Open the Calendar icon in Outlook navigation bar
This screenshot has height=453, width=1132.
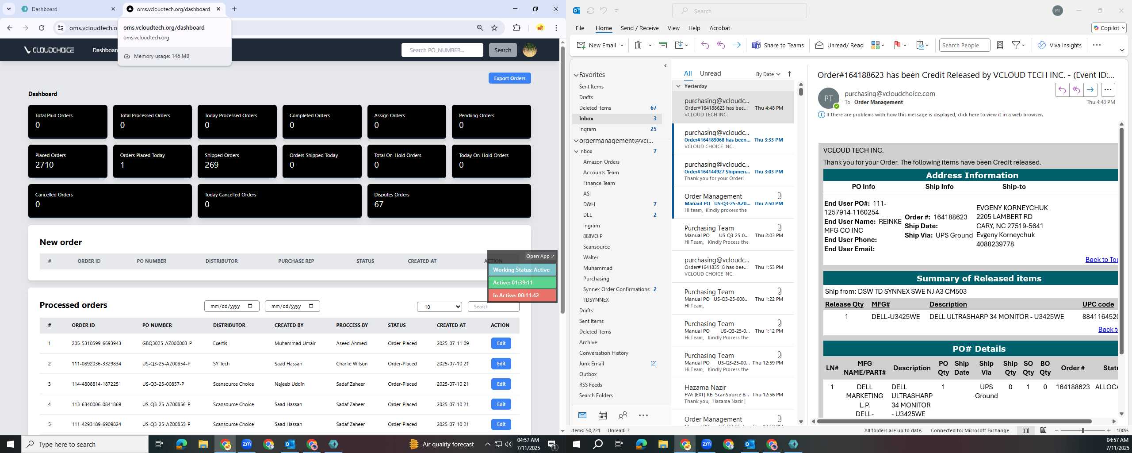pos(602,415)
